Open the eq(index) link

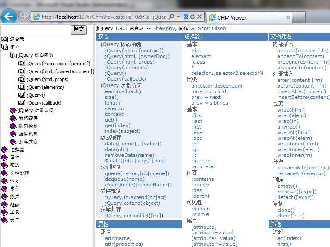[289, 238]
